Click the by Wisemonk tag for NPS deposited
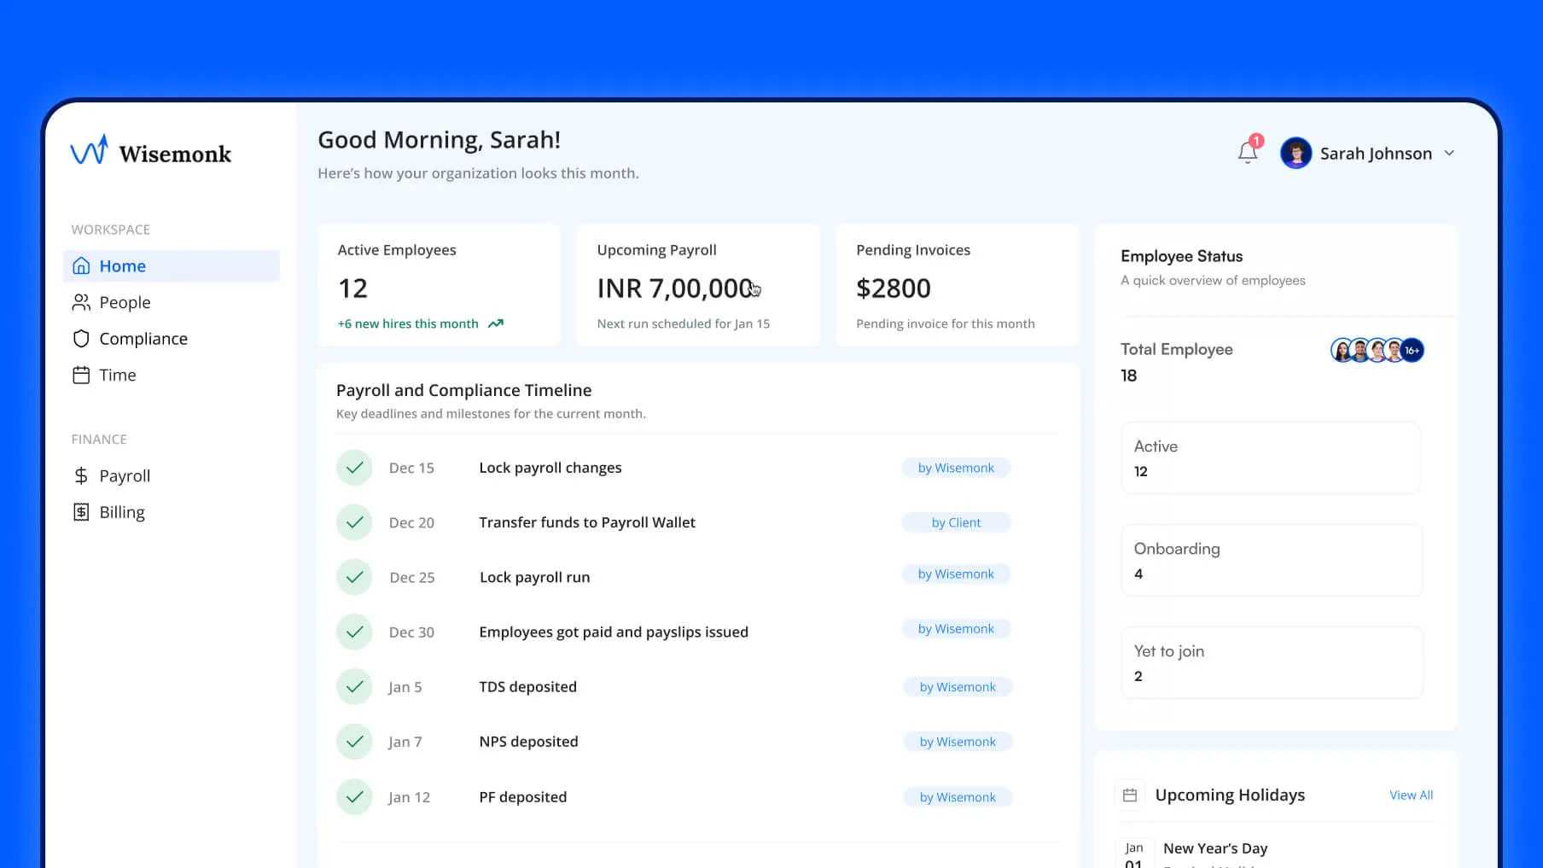 [958, 742]
